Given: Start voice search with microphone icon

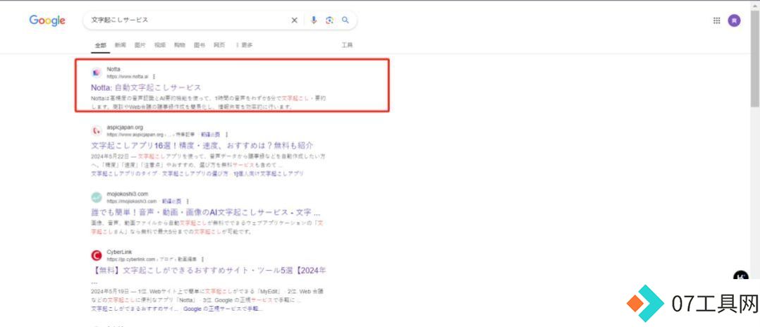Looking at the screenshot, I should pos(314,20).
